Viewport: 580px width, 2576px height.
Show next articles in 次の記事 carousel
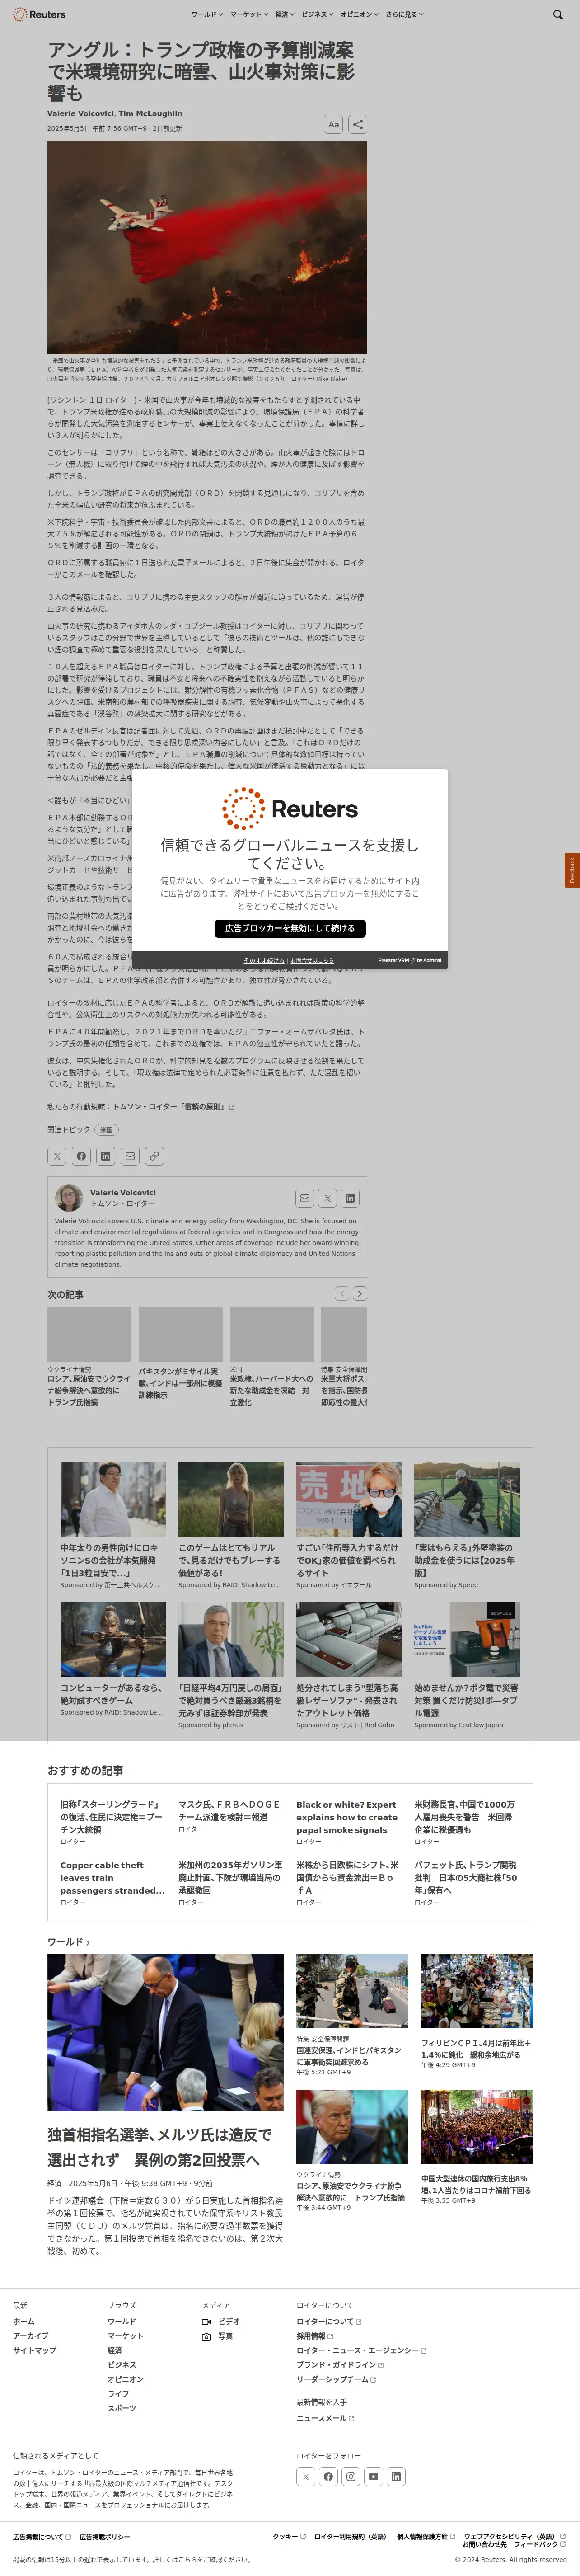click(360, 1293)
